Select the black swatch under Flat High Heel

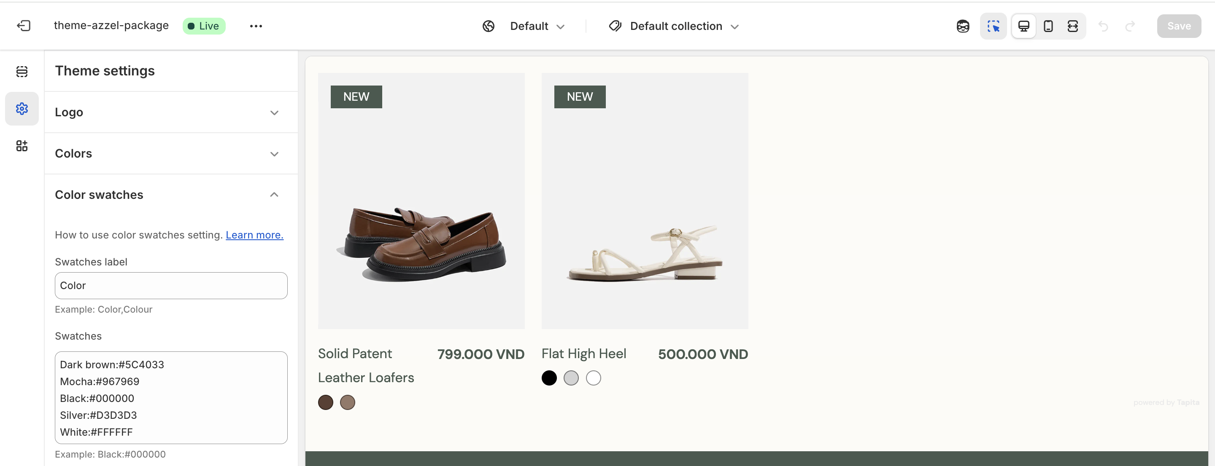pos(548,378)
